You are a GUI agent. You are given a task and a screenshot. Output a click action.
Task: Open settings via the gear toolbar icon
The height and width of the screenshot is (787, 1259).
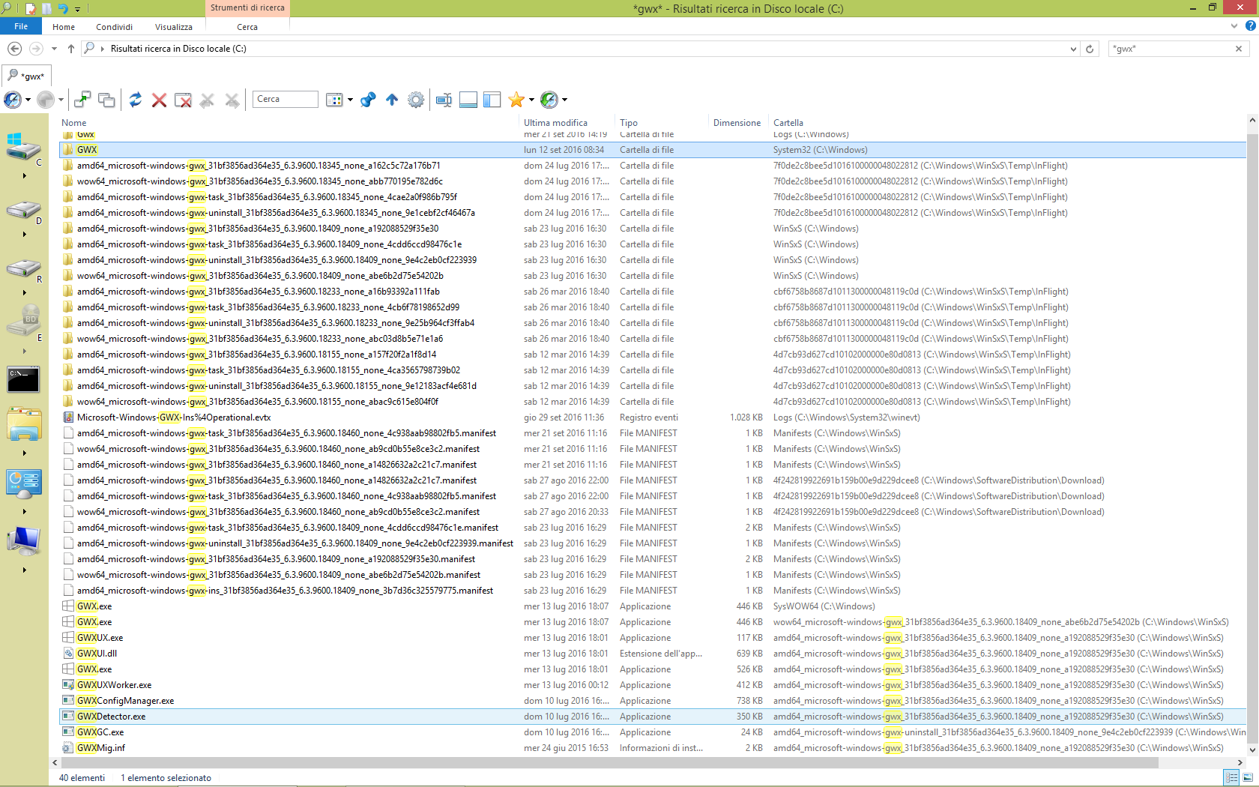click(x=416, y=100)
